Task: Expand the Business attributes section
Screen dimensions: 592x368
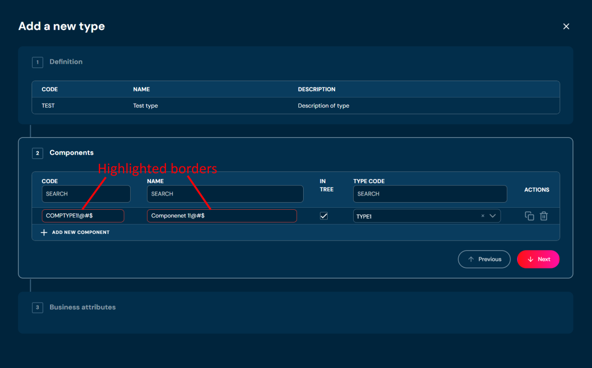Action: (83, 307)
